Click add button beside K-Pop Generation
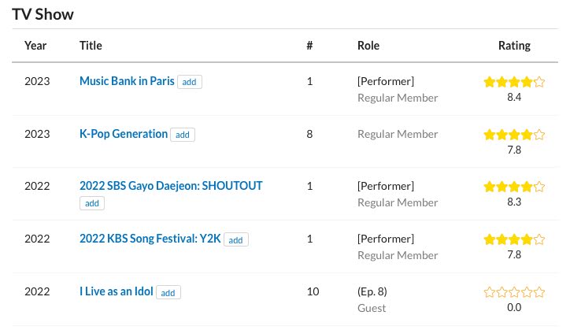Image resolution: width=570 pixels, height=330 pixels. tap(183, 135)
